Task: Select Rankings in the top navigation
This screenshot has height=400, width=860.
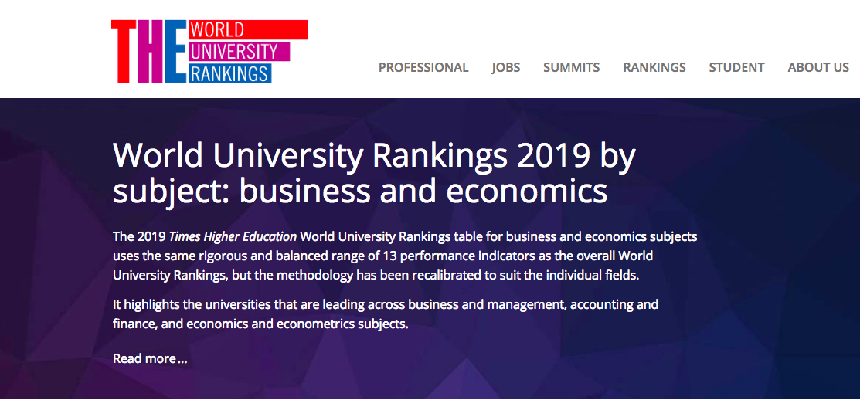Action: [654, 67]
